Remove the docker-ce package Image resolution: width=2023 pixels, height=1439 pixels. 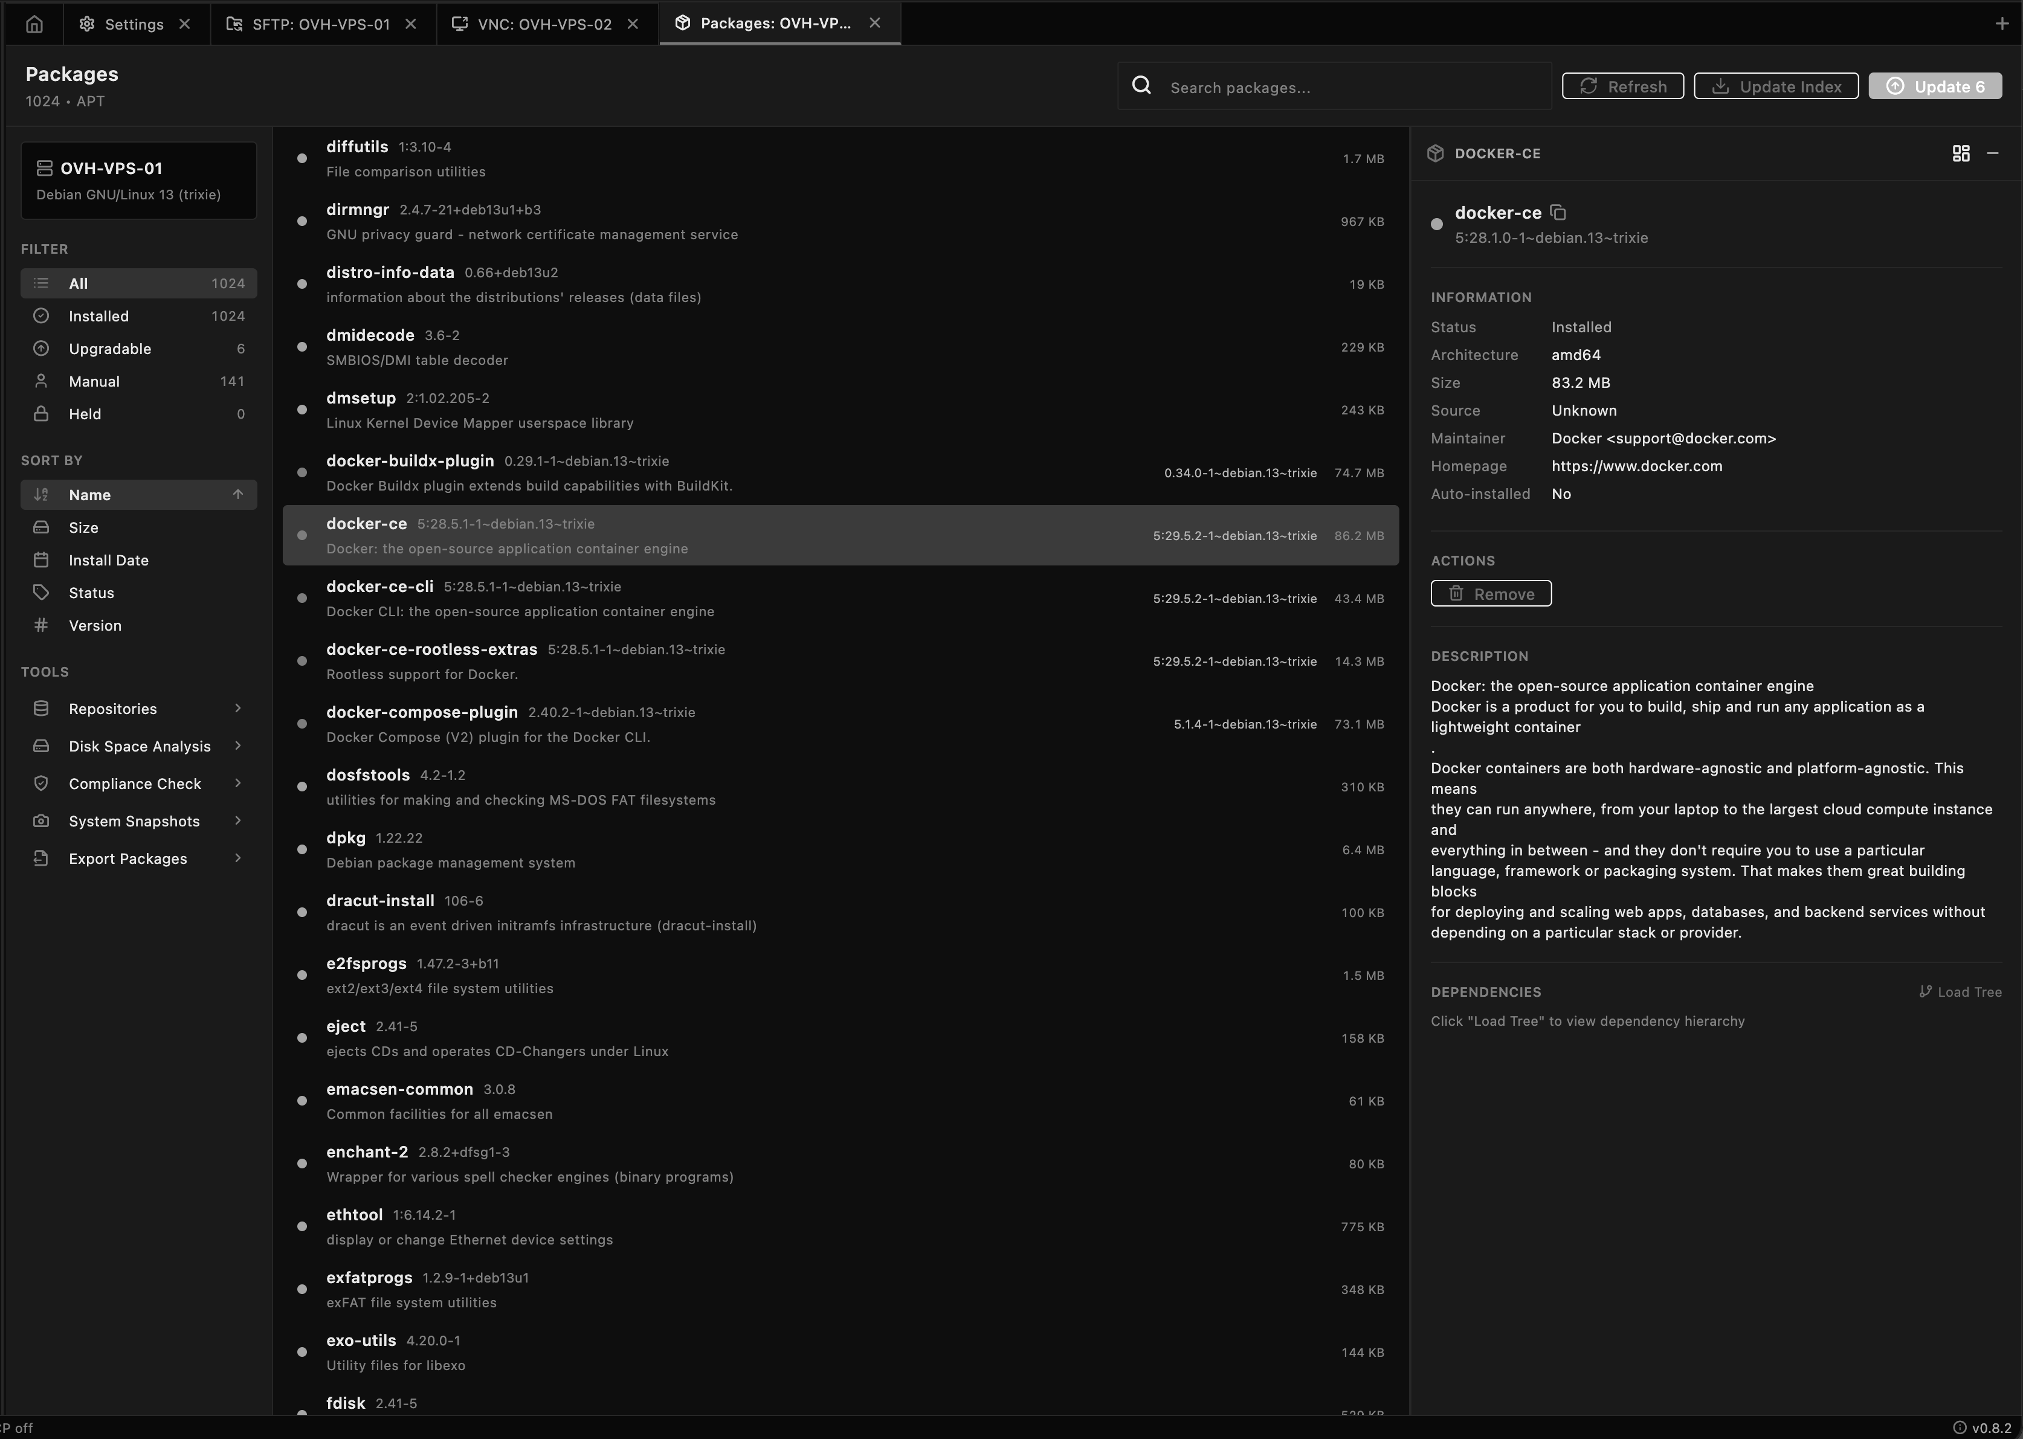coord(1491,594)
